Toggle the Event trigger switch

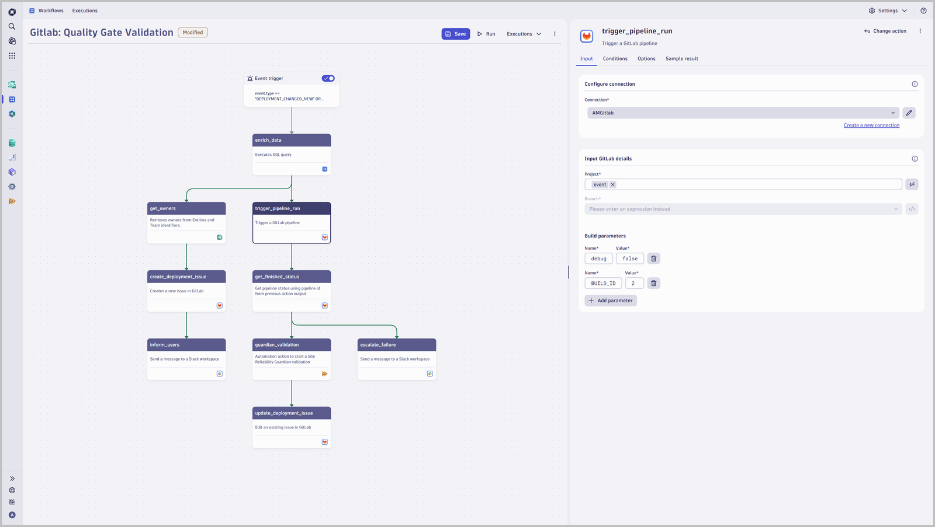(328, 78)
